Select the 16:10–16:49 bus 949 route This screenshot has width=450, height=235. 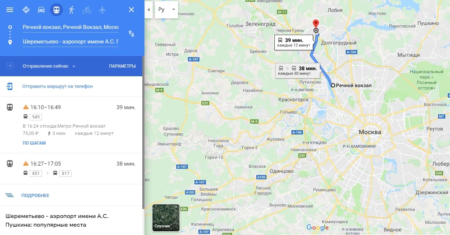pos(71,125)
